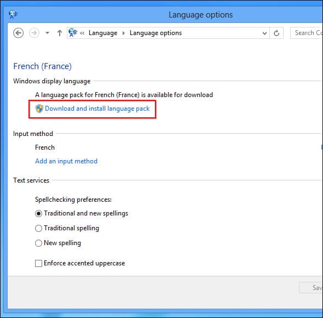Image resolution: width=323 pixels, height=318 pixels.
Task: Click the Forward arrow navigation button
Action: (34, 33)
